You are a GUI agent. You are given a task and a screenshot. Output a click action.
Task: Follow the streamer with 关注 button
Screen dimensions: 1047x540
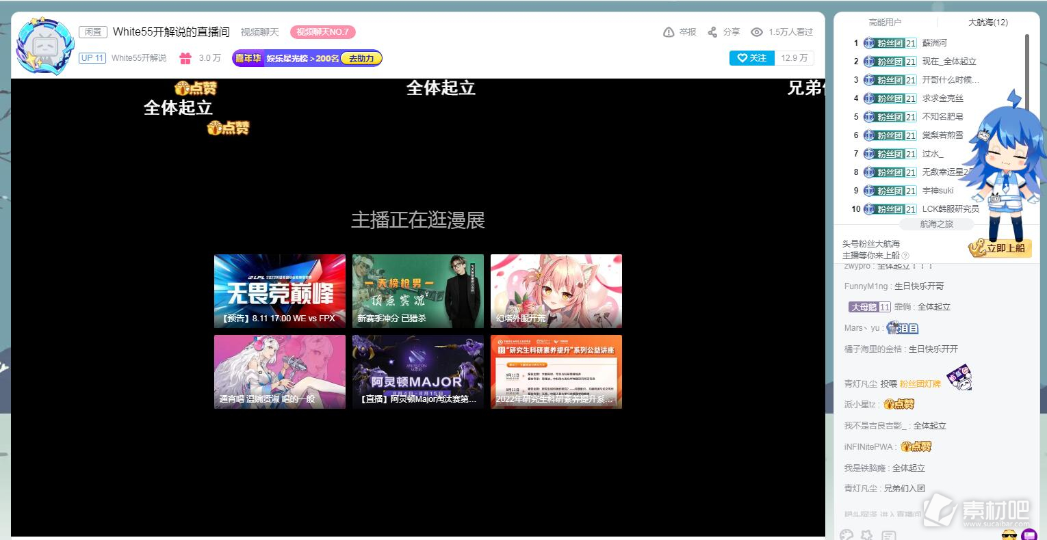coord(752,58)
